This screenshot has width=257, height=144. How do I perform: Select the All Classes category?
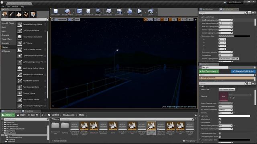6,51
